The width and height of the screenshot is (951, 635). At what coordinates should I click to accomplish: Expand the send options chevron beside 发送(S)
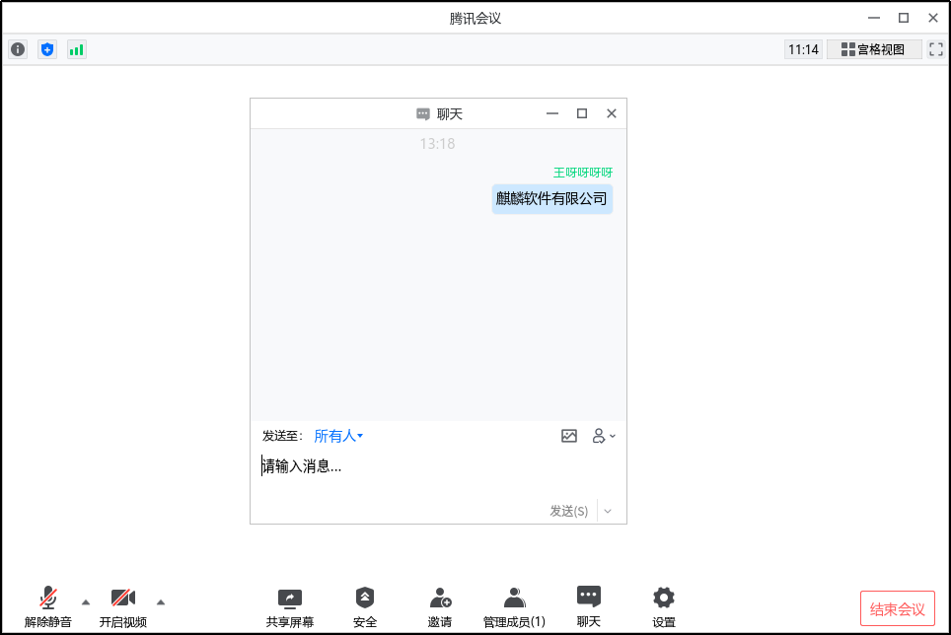pos(608,511)
